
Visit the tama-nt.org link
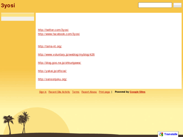coord(50,46)
